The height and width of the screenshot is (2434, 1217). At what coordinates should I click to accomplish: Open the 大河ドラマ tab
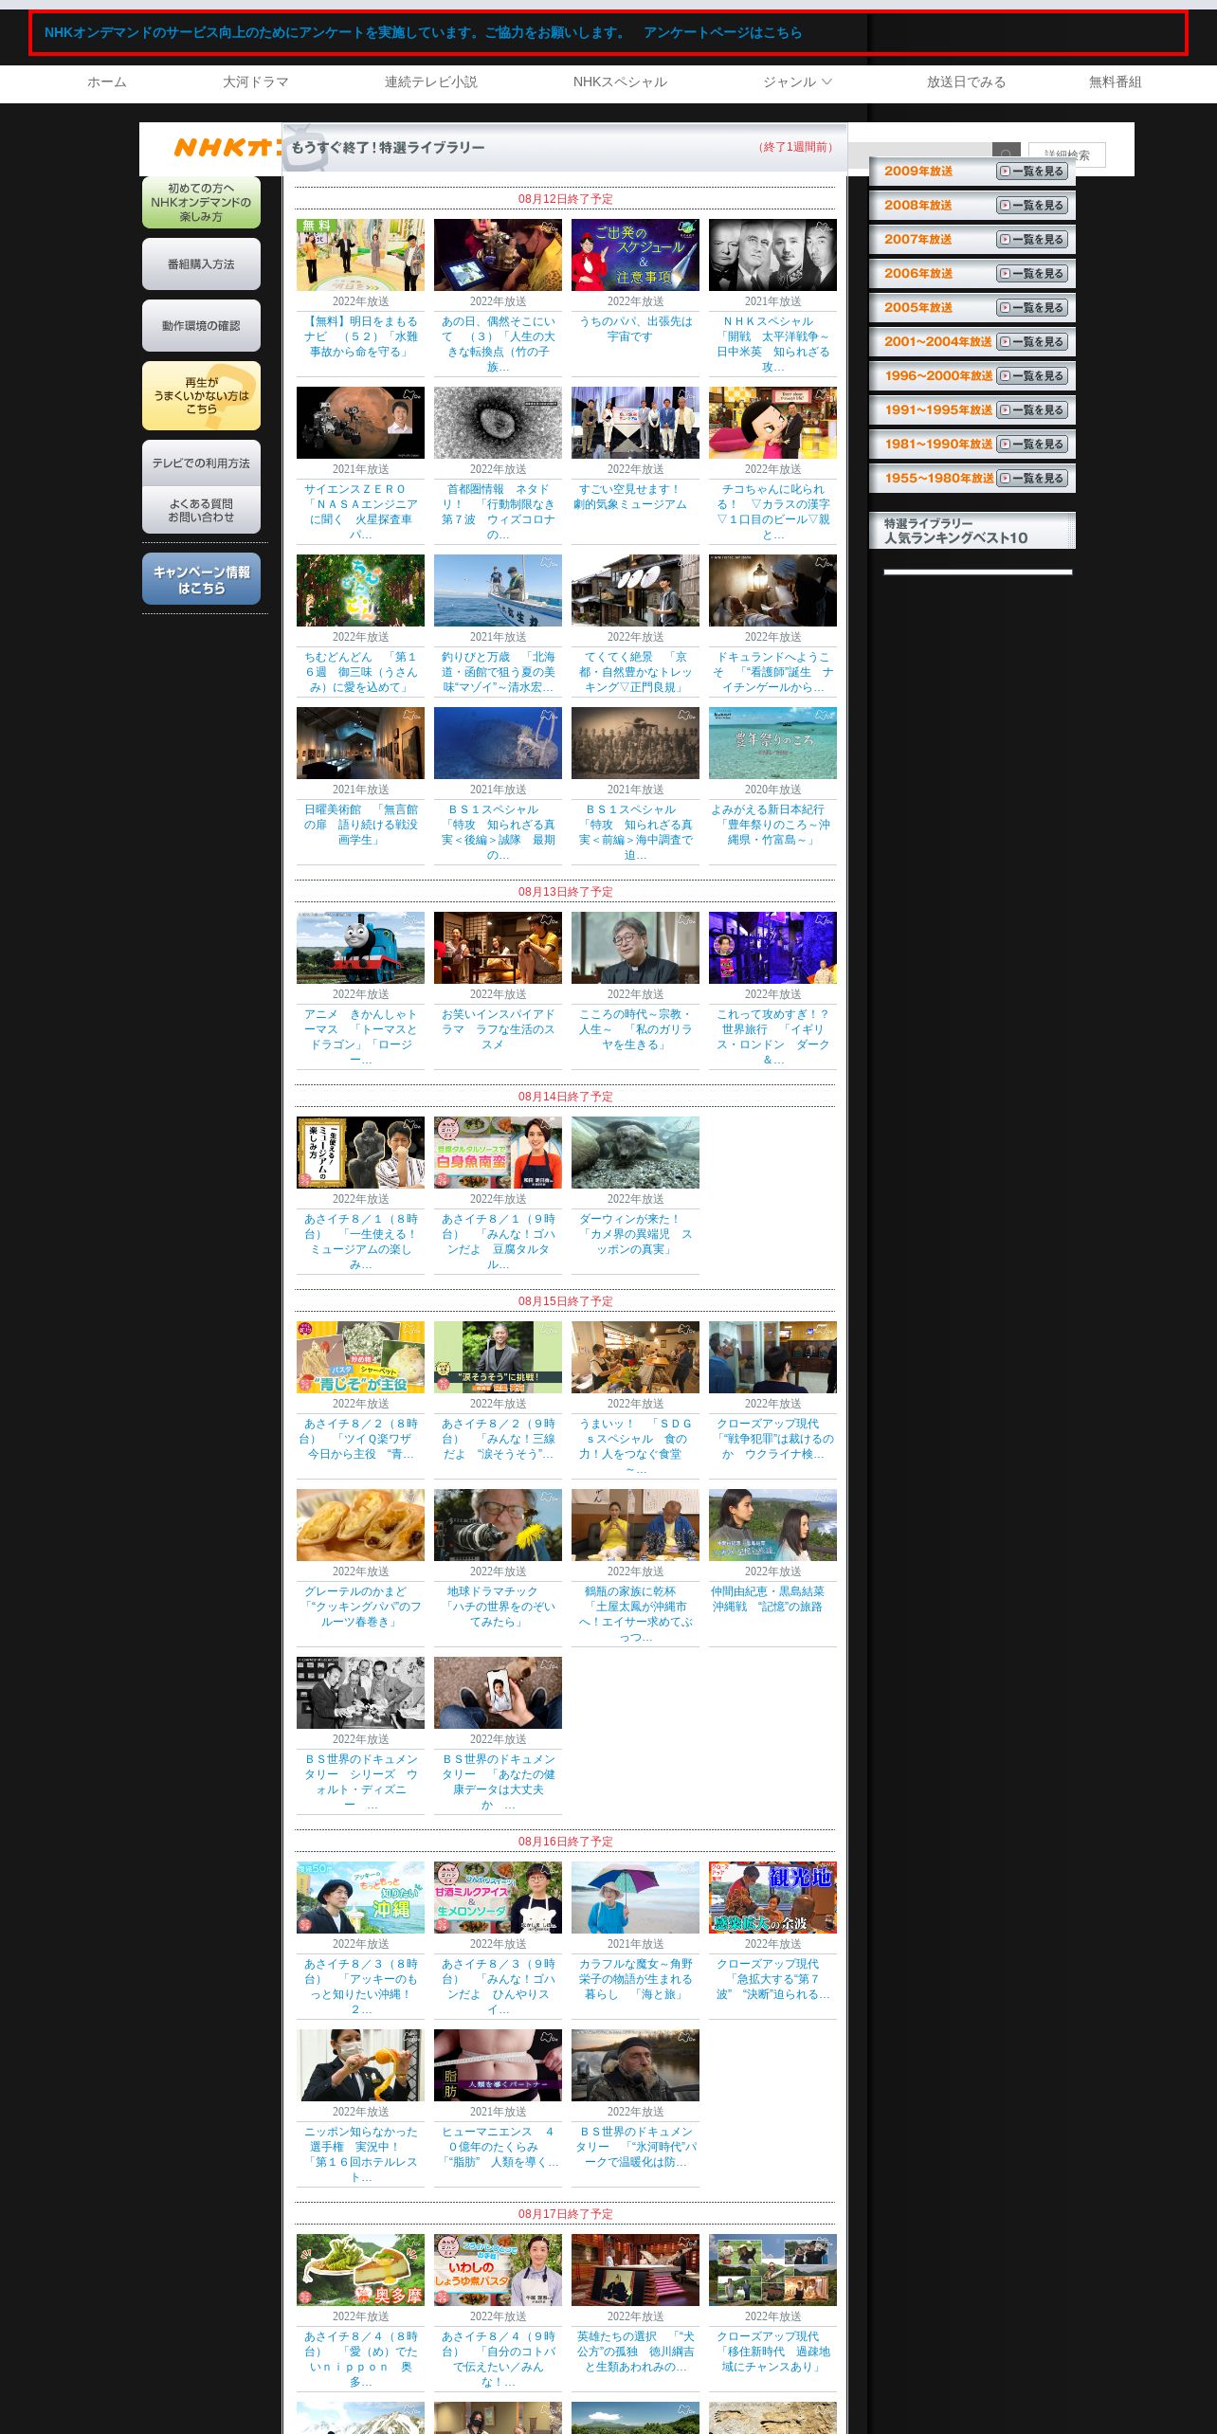pos(256,82)
